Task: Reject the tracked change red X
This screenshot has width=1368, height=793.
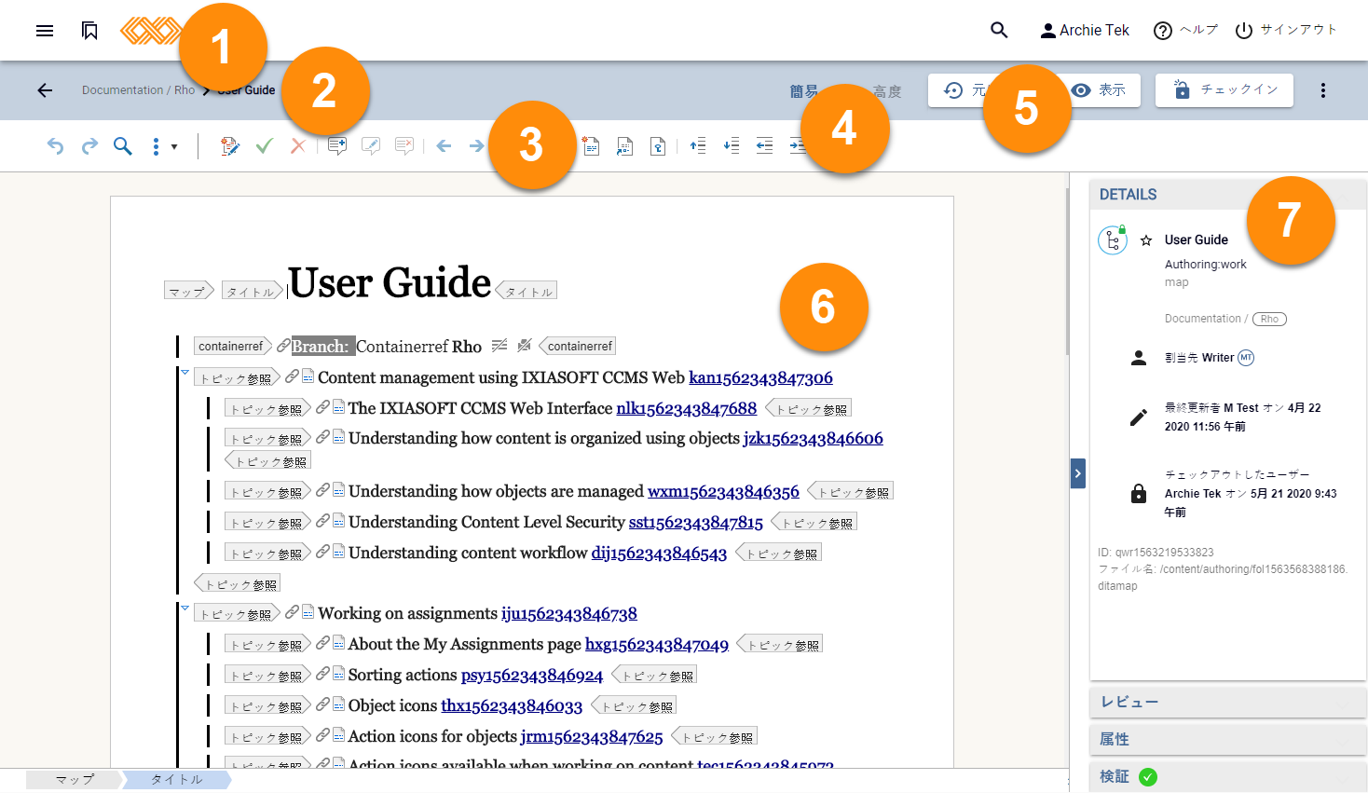Action: (x=298, y=146)
